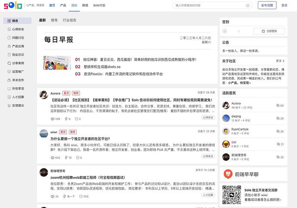Click the 登录 login link
The width and height of the screenshot is (297, 208).
284,6
